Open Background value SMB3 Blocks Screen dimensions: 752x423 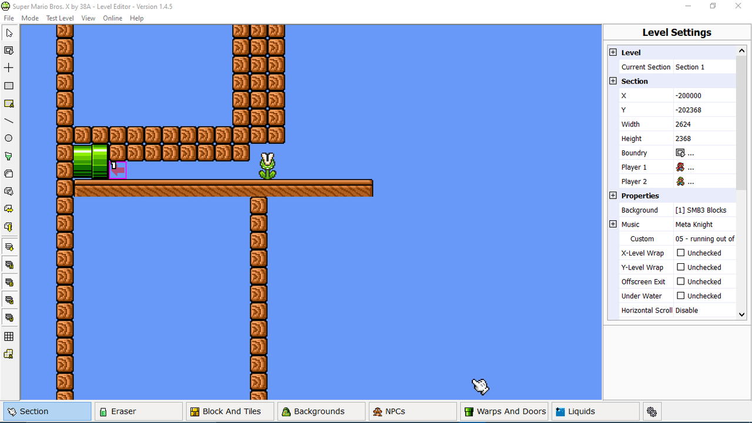point(704,210)
